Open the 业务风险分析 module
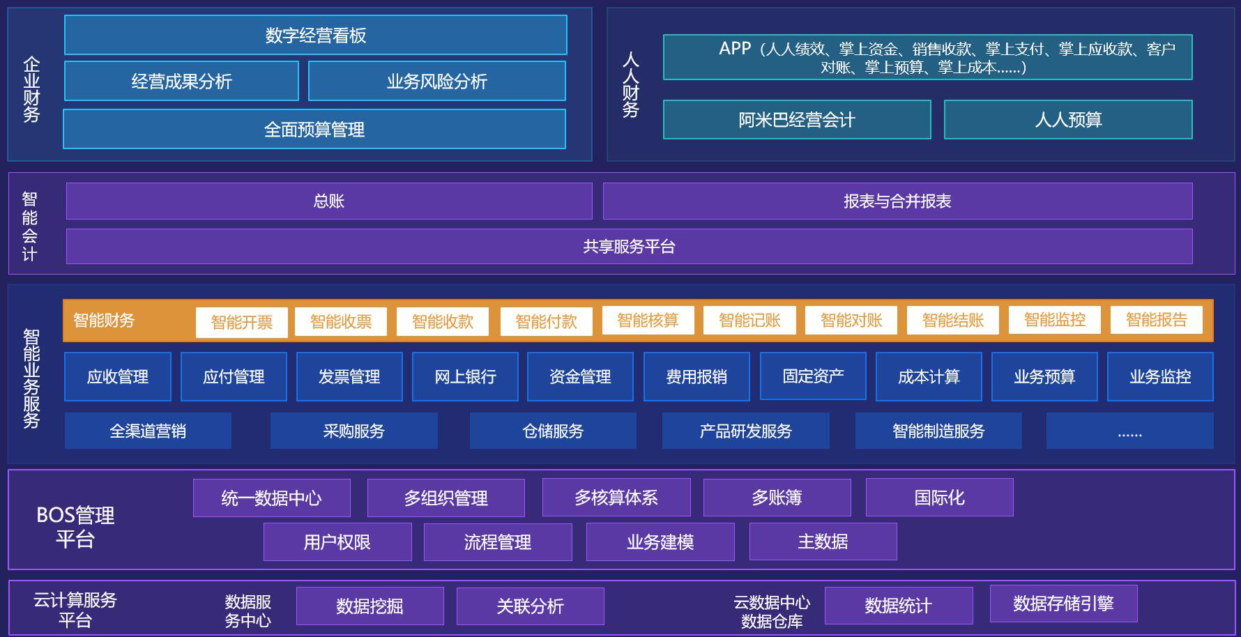Screen dimensions: 1241x637 click(436, 82)
